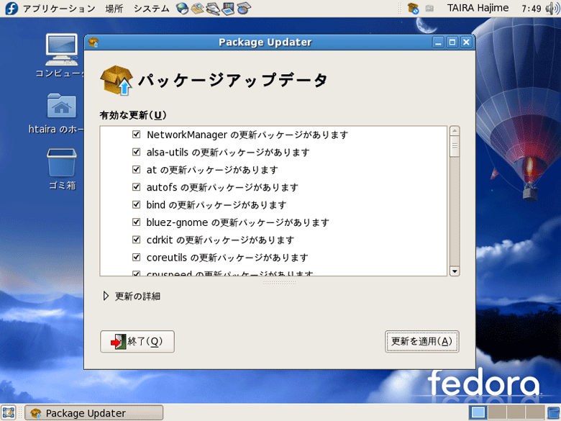Open the コンピュータ desktop icon
The image size is (561, 421).
61,54
